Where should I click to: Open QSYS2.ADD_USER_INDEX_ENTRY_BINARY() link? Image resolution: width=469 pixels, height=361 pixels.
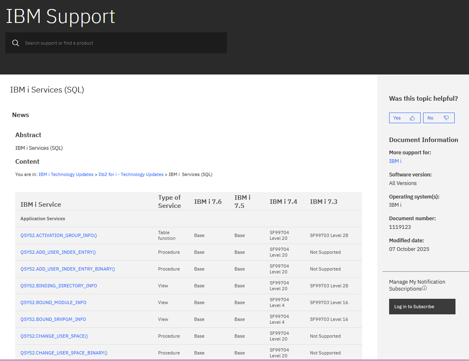(x=68, y=269)
